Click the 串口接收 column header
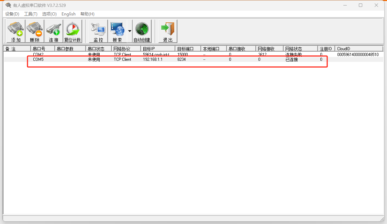This screenshot has width=387, height=224. [241, 48]
